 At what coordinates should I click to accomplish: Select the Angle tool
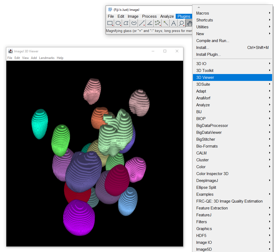pyautogui.click(x=150, y=23)
